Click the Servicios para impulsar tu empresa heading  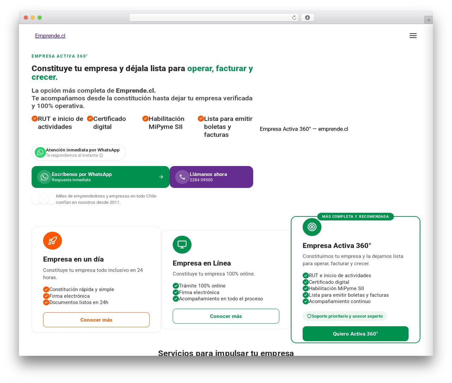coord(226,353)
